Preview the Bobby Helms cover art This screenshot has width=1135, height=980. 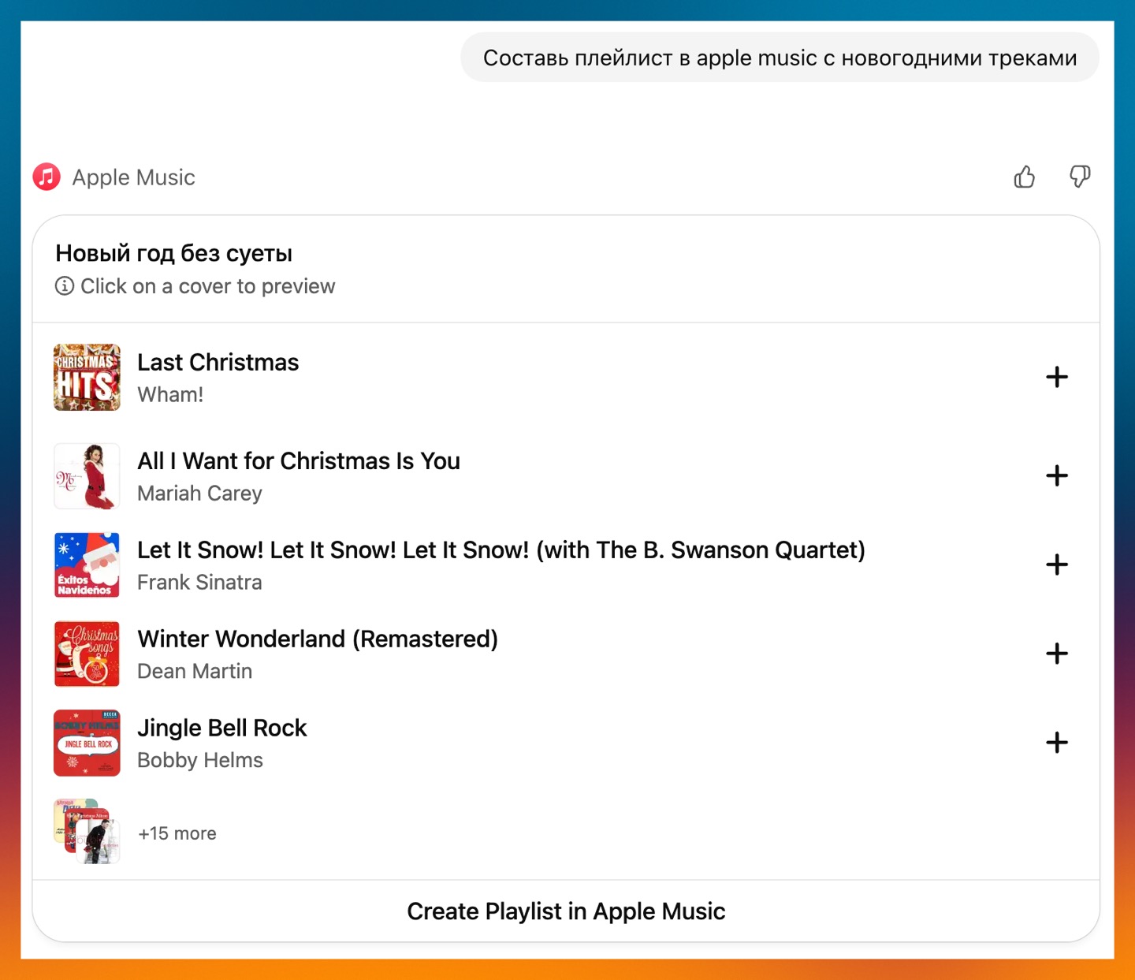tap(87, 743)
